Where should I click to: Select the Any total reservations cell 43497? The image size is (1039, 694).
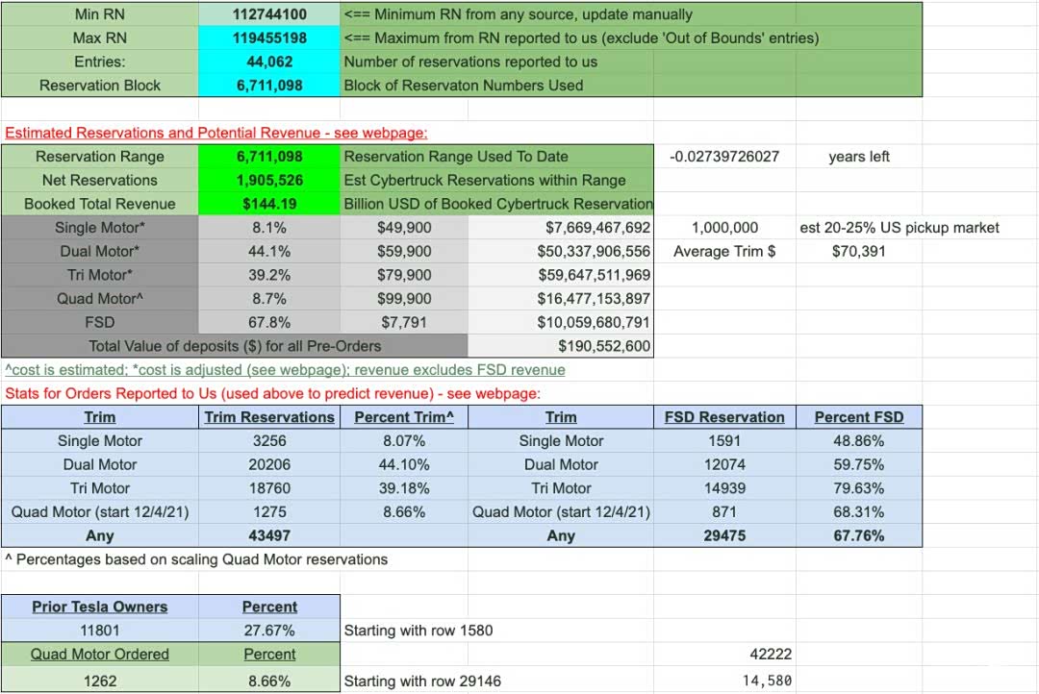click(x=269, y=535)
